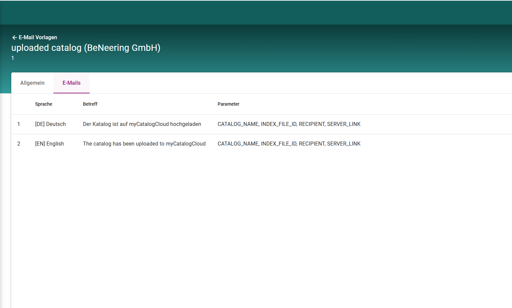Click the back arrow icon beside E-Mail Vorlagen
This screenshot has width=512, height=308.
pos(14,38)
